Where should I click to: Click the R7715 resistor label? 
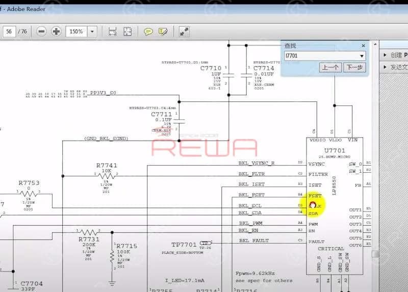pos(126,246)
